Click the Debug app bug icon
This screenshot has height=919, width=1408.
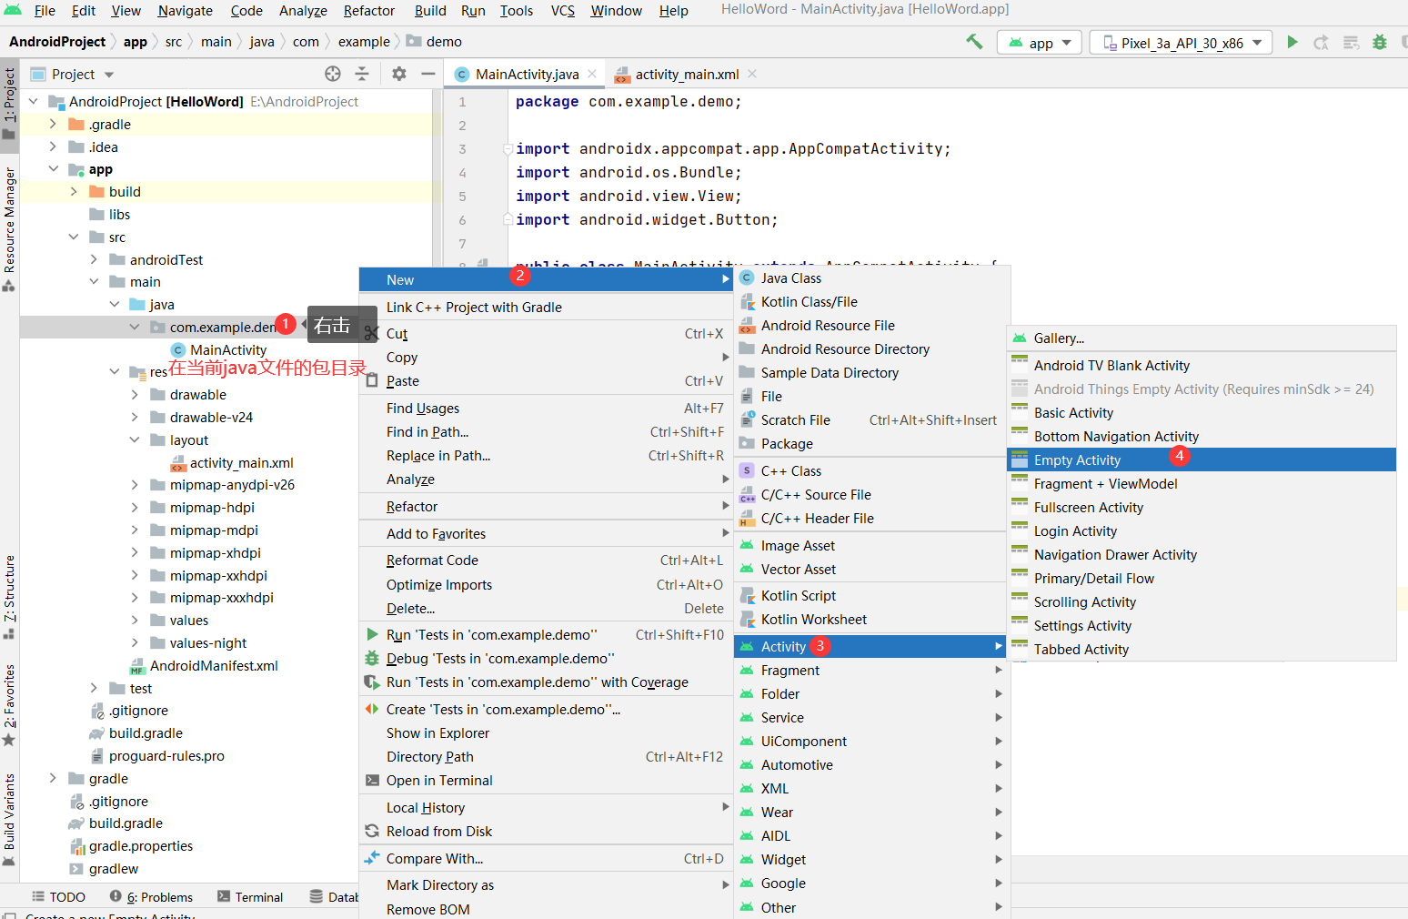(1380, 42)
